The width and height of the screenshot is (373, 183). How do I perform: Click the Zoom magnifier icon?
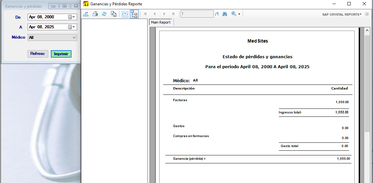(234, 14)
